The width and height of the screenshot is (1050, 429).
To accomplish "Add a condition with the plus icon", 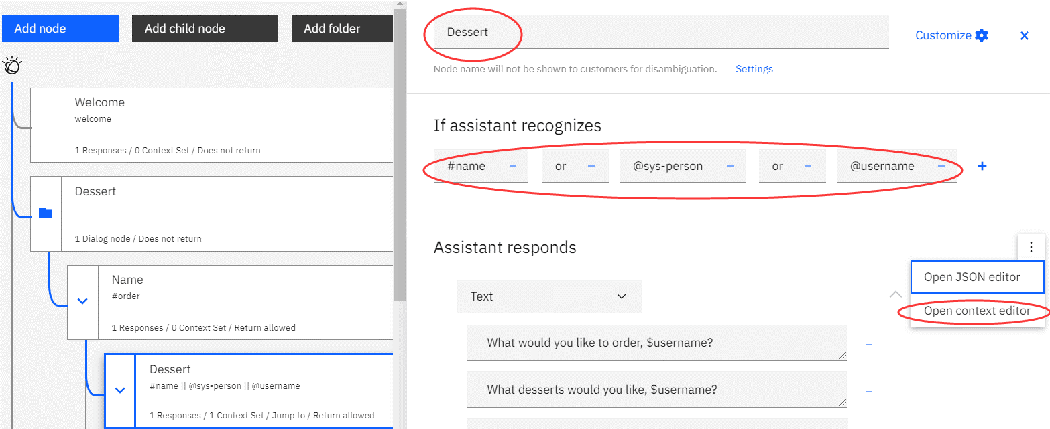I will (982, 166).
